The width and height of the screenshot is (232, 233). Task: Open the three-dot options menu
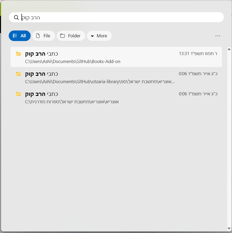218,36
